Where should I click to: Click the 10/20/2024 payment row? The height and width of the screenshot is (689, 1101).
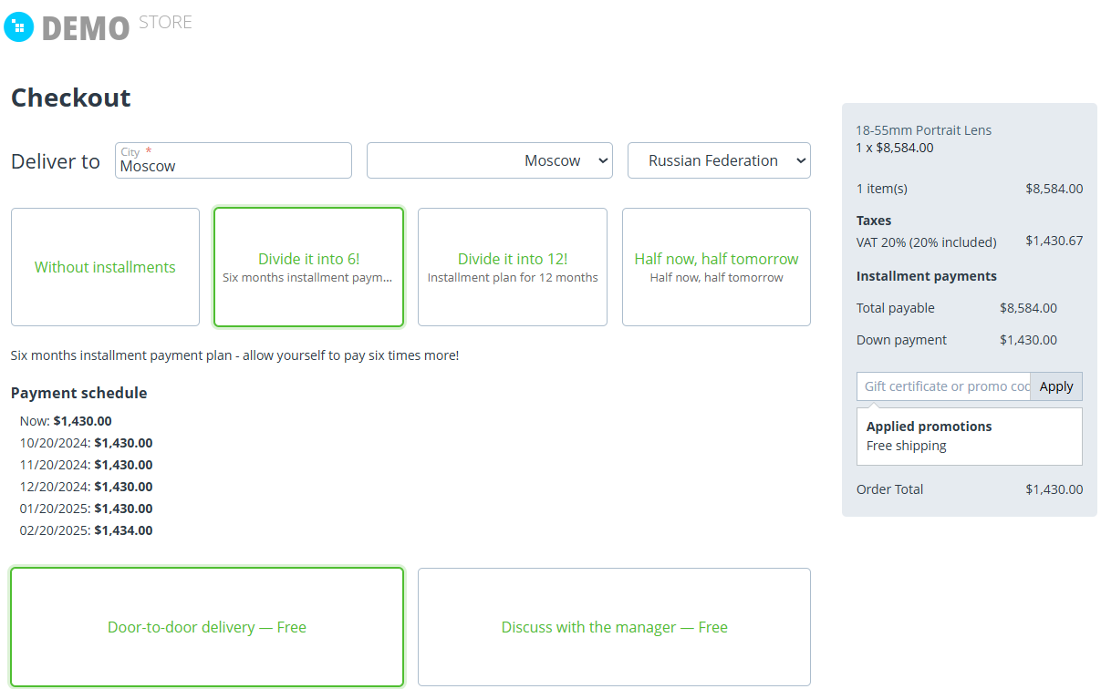tap(86, 443)
